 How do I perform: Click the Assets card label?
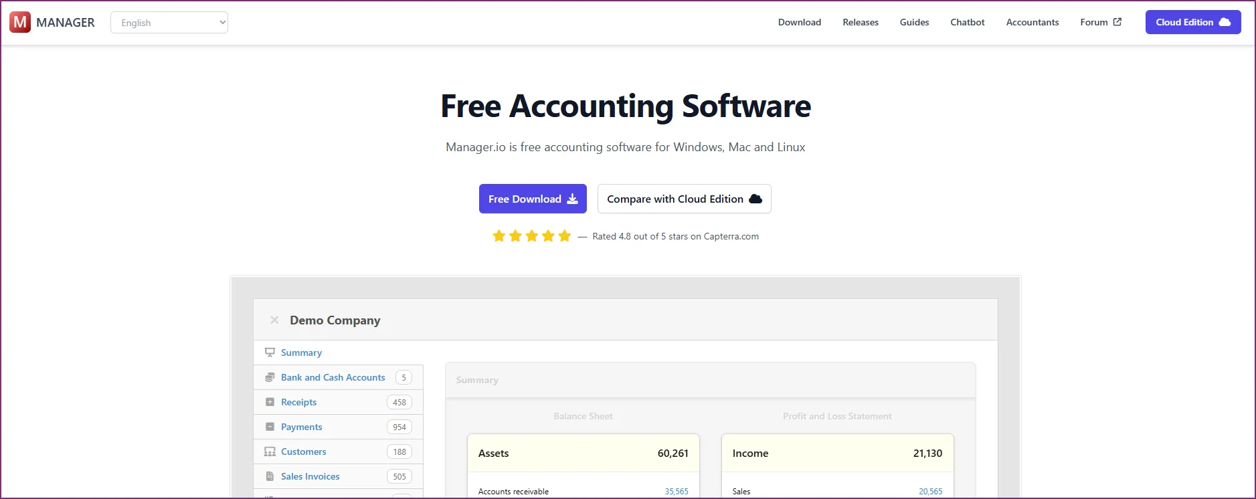click(x=493, y=453)
